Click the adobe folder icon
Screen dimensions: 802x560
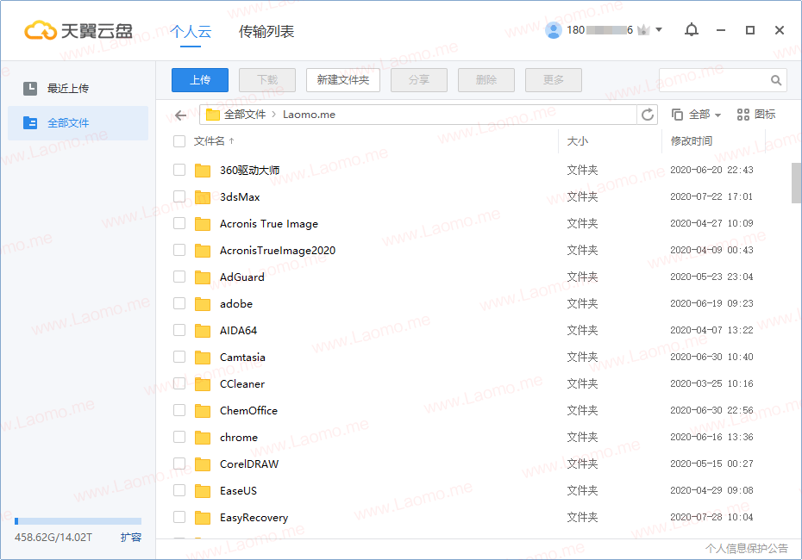point(203,304)
